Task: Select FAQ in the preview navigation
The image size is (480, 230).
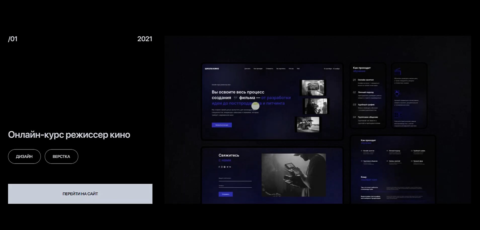Action: (298, 69)
